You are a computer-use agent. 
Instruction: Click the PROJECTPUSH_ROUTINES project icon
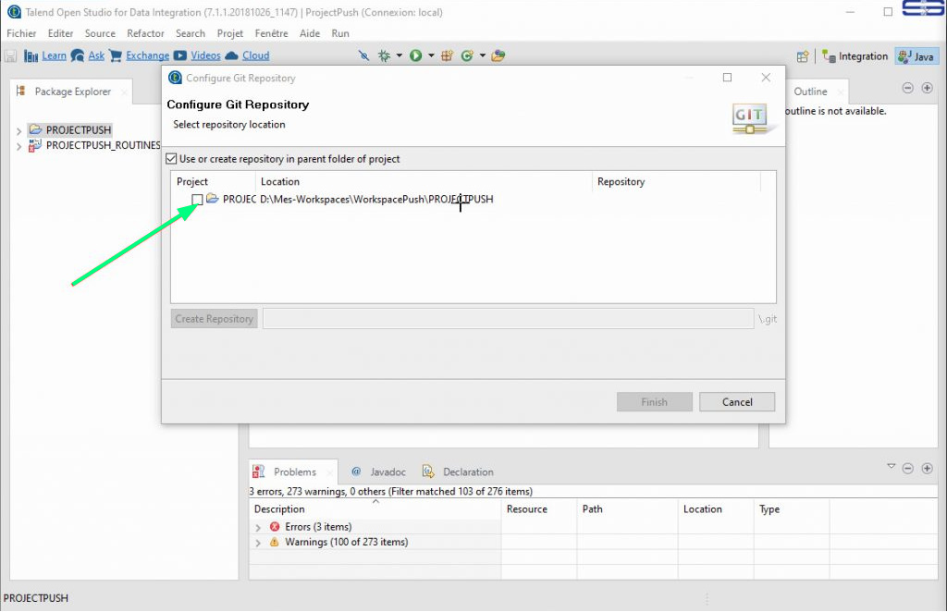36,145
